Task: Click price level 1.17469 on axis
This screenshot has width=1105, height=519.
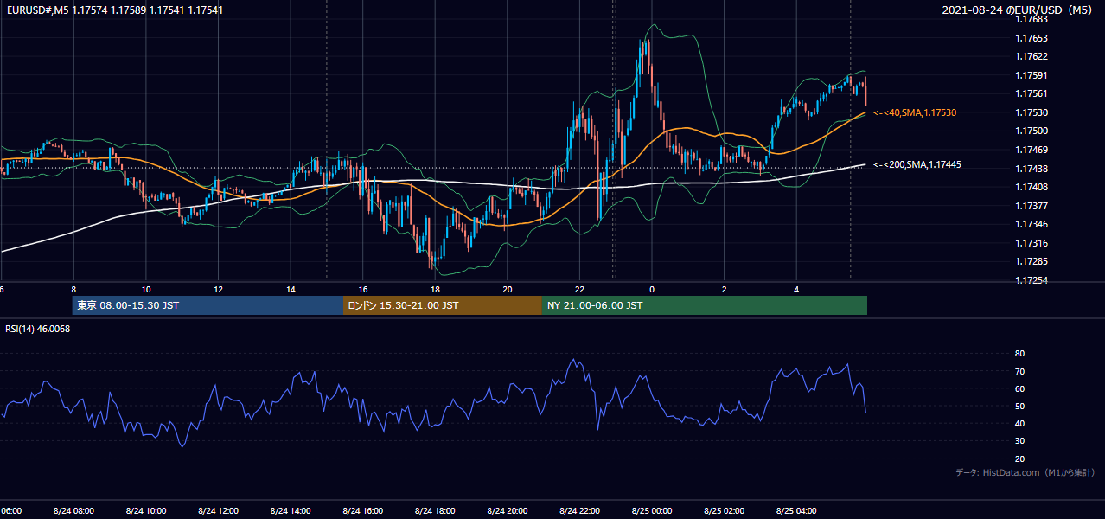Action: pos(1032,150)
